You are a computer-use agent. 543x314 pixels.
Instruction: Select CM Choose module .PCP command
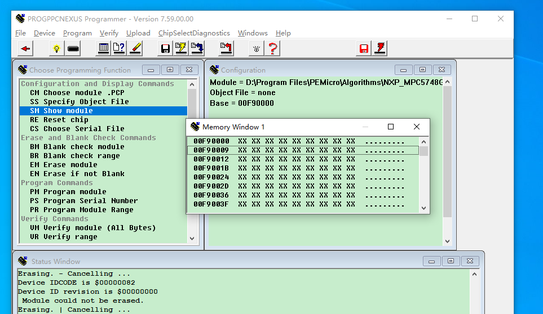[x=103, y=93]
